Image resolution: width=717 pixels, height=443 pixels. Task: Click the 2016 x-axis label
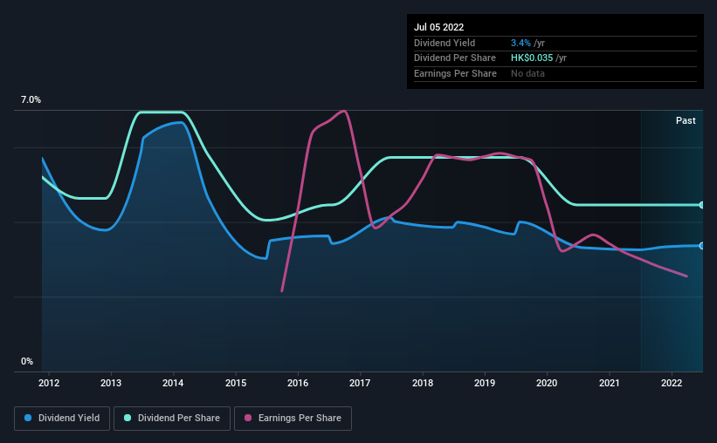pos(298,383)
